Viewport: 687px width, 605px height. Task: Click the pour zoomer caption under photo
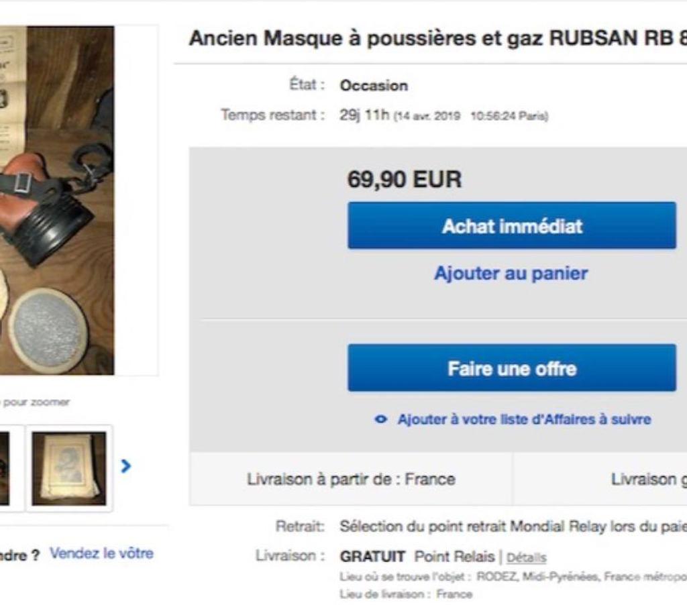pyautogui.click(x=35, y=402)
